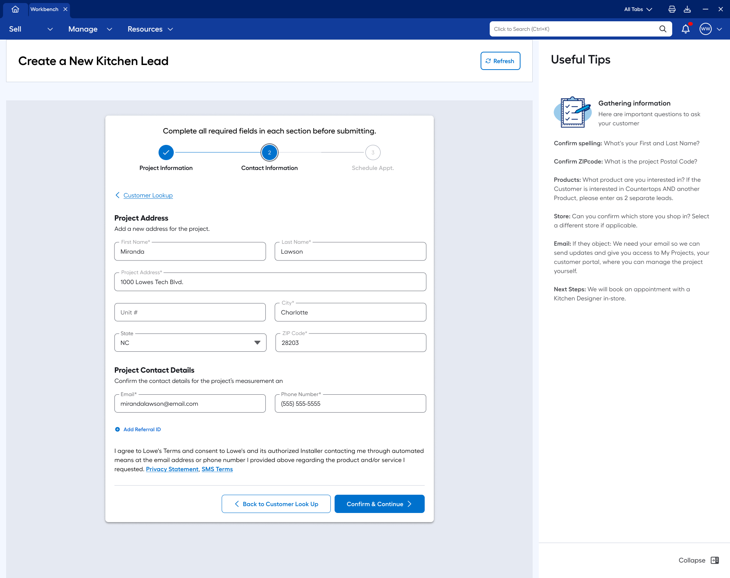Click the back chevron beside Customer Lookup

[x=117, y=195]
